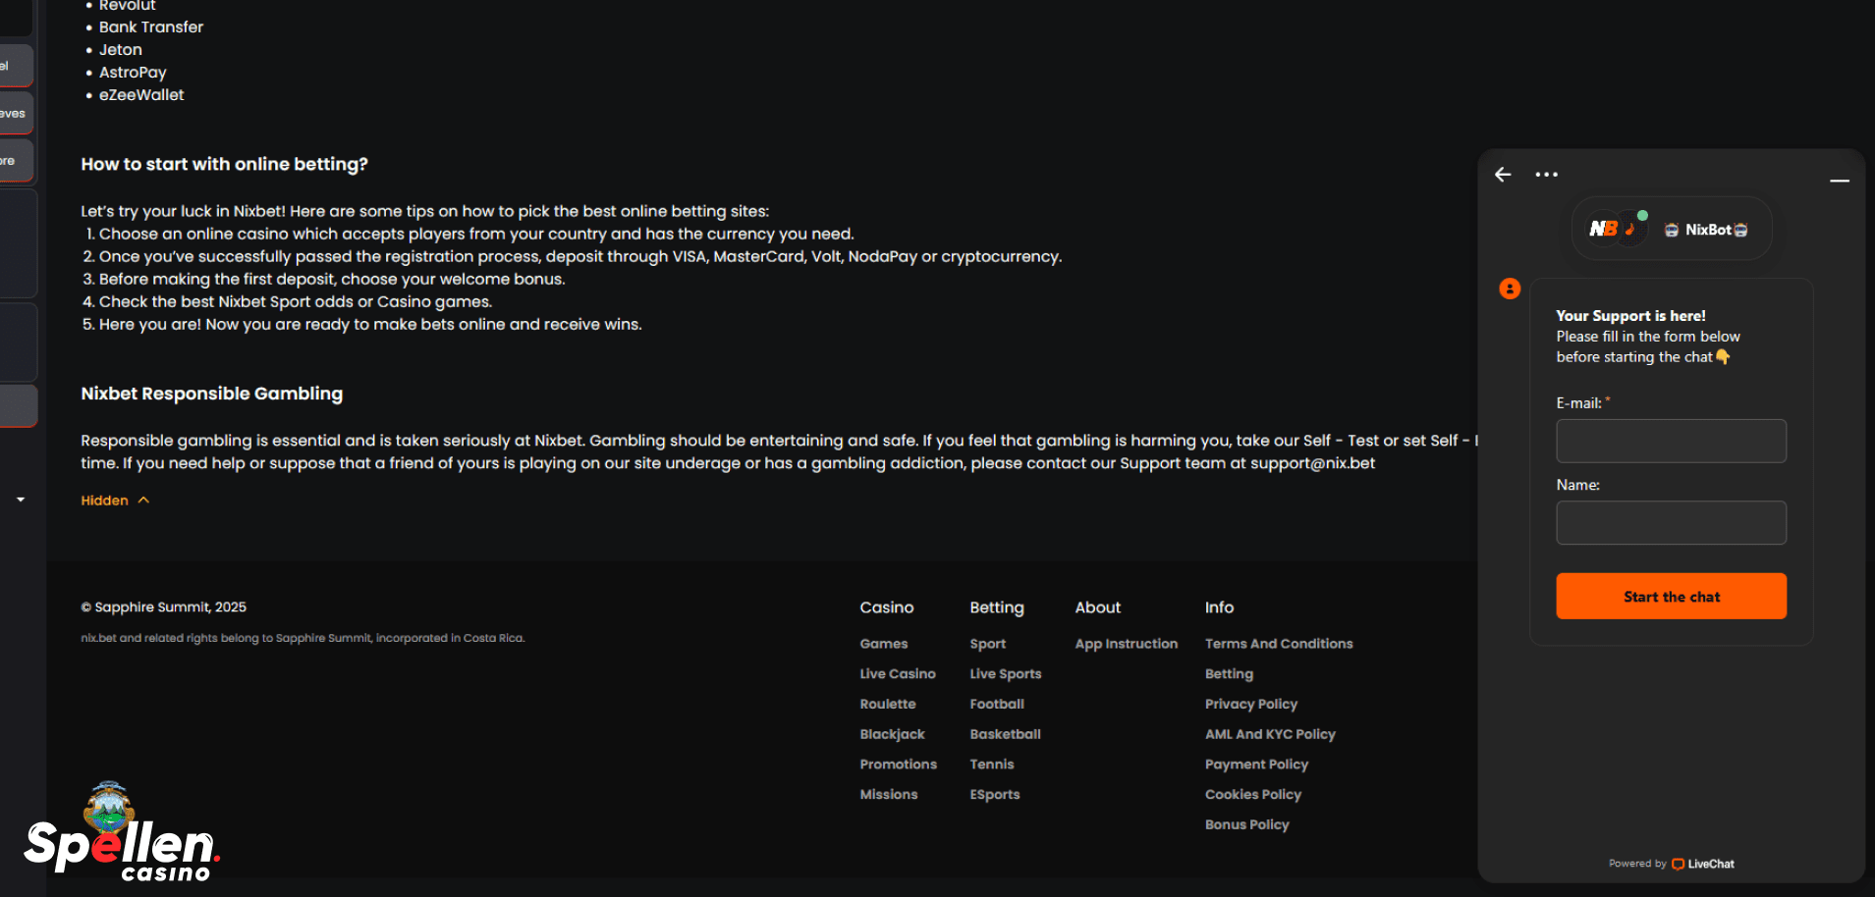Minimize the chat widget
This screenshot has height=897, width=1875.
1840,181
